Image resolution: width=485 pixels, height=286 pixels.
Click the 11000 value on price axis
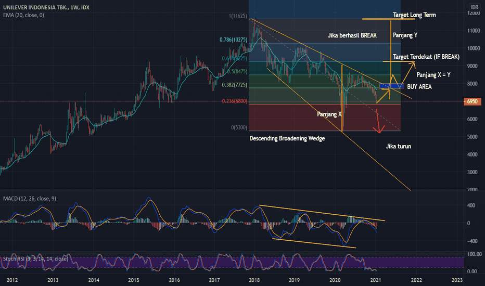pos(474,31)
